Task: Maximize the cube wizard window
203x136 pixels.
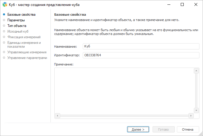Action: pyautogui.click(x=182, y=5)
